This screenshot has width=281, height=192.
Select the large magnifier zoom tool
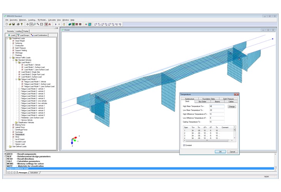click(35, 24)
